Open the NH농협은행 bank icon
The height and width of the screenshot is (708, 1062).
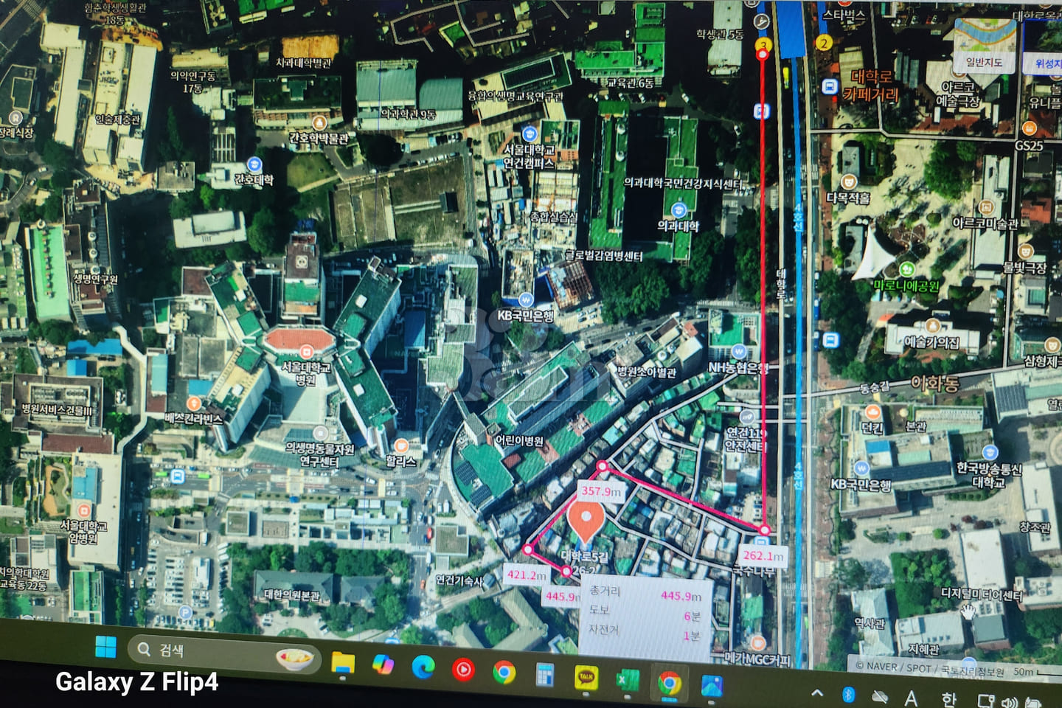[738, 351]
